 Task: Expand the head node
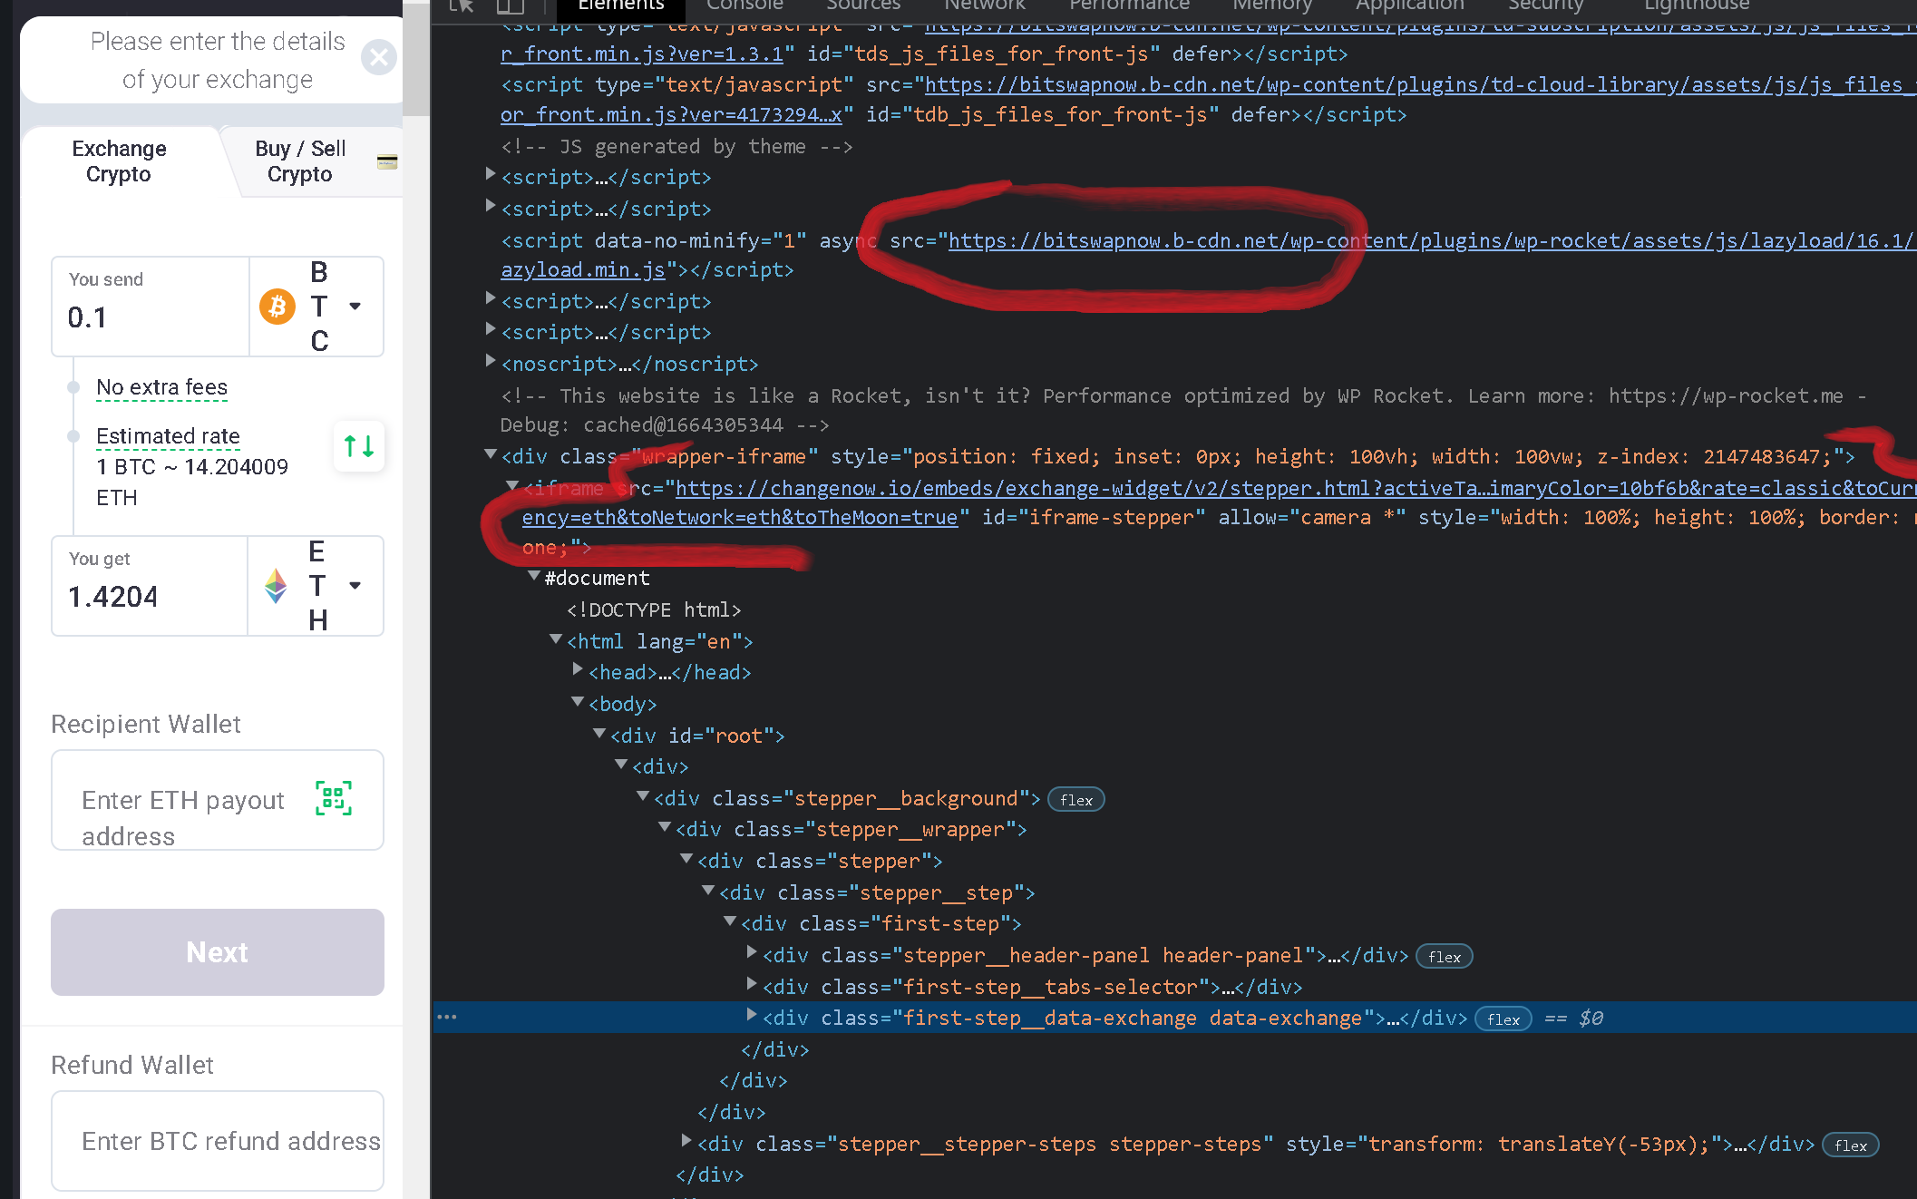pos(578,669)
